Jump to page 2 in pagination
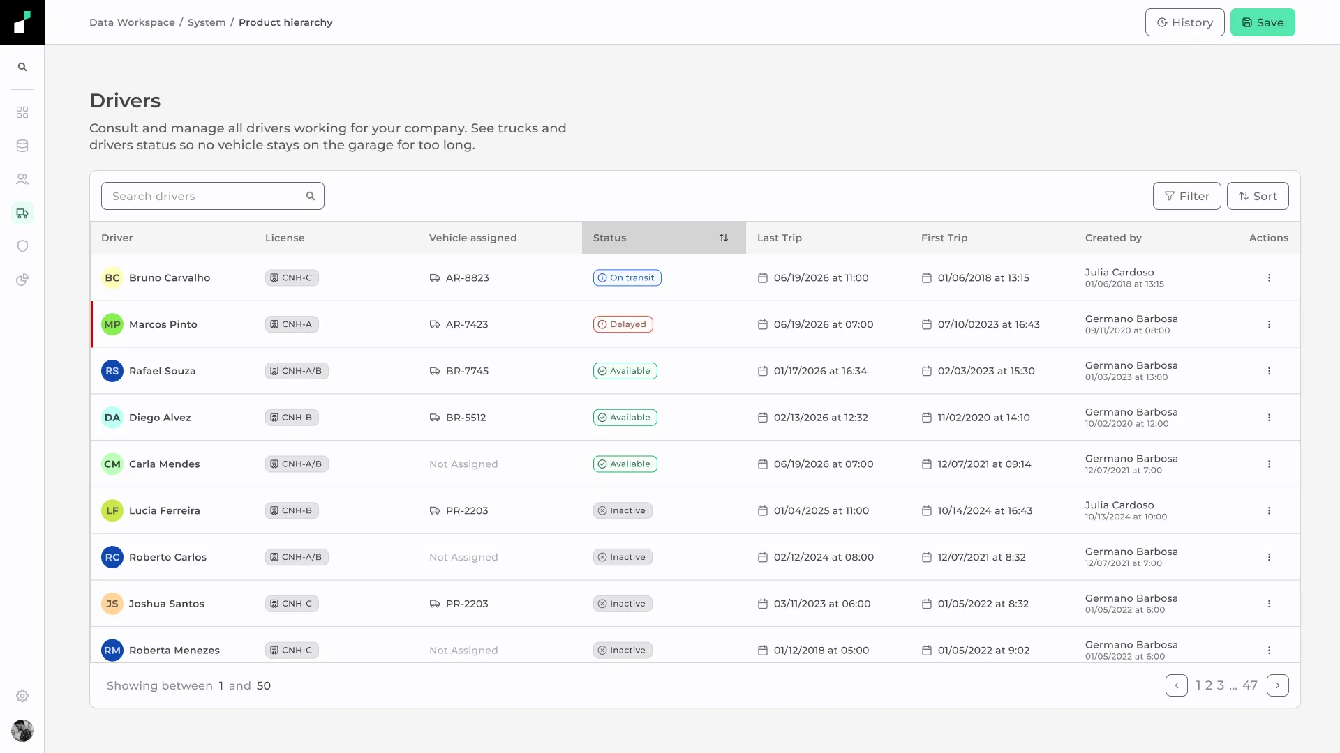The height and width of the screenshot is (753, 1340). pos(1209,685)
